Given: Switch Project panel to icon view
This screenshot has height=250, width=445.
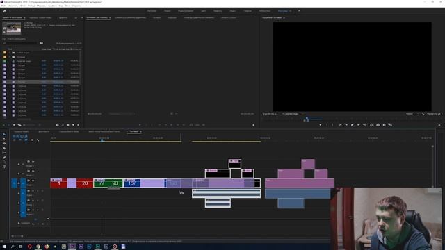Looking at the screenshot, I should pos(14,125).
